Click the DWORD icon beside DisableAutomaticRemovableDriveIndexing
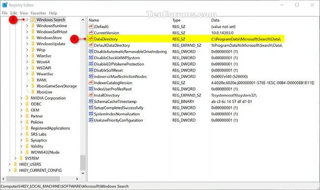Image resolution: width=320 pixels, height=190 pixels. [91, 52]
